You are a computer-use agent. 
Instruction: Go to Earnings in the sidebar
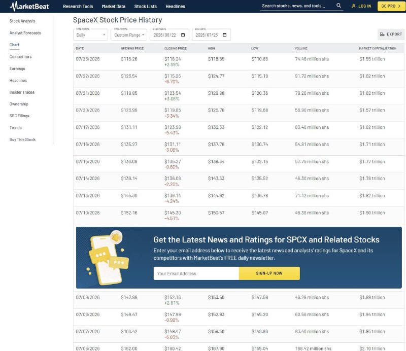click(17, 68)
